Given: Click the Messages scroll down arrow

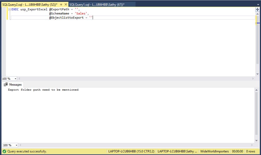Looking at the screenshot, I should click(257, 141).
